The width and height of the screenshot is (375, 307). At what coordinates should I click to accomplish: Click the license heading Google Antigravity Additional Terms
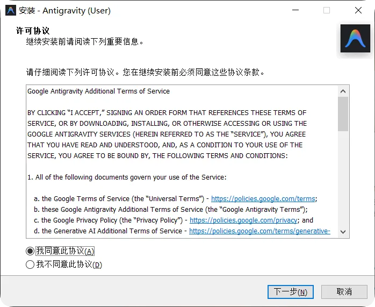[x=98, y=91]
